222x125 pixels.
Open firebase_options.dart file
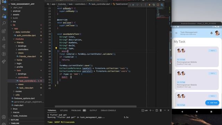click(x=24, y=98)
